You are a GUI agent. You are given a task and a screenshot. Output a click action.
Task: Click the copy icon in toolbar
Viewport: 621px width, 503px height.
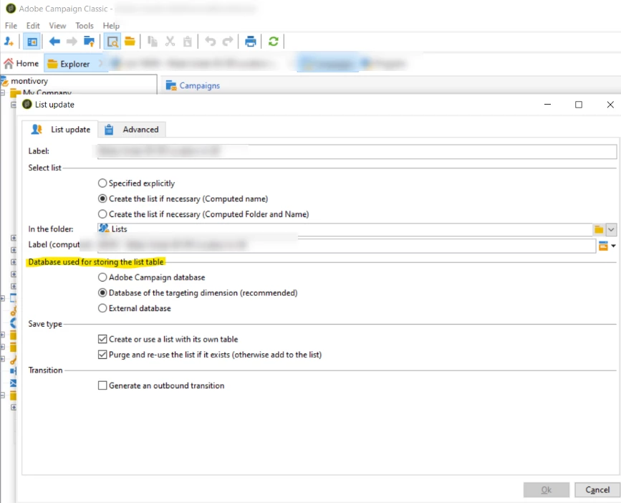(x=153, y=41)
